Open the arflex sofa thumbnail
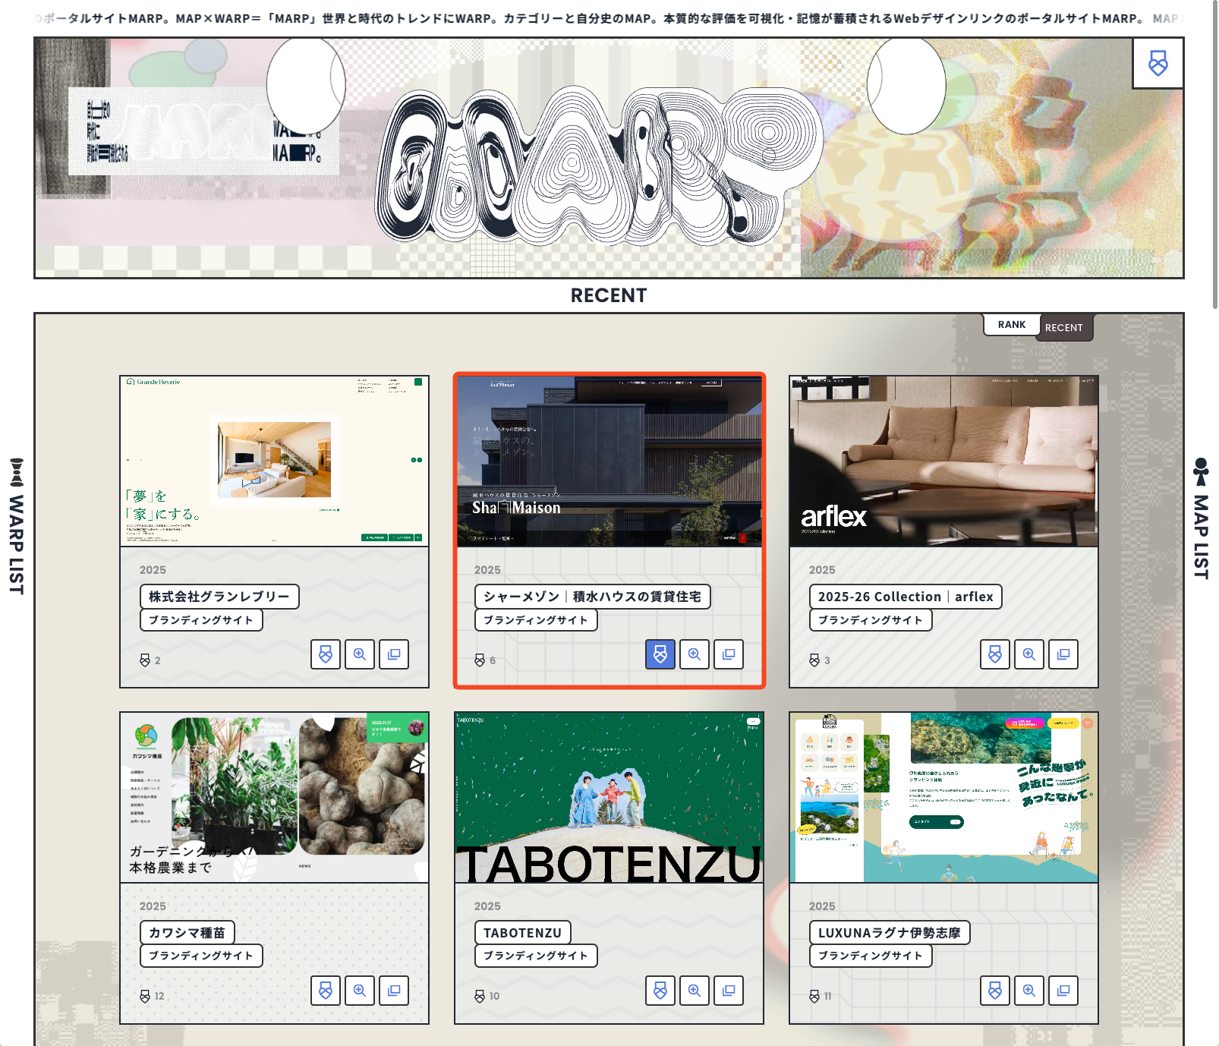The width and height of the screenshot is (1219, 1046). click(x=943, y=461)
